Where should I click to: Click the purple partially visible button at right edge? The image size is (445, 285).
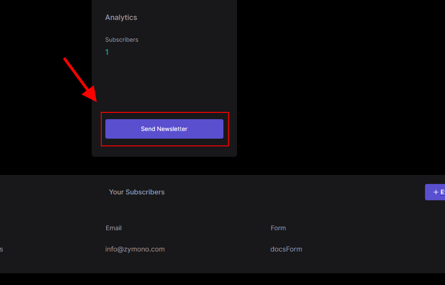pos(435,192)
